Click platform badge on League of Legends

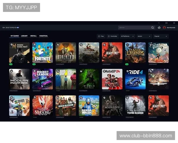point(127,44)
